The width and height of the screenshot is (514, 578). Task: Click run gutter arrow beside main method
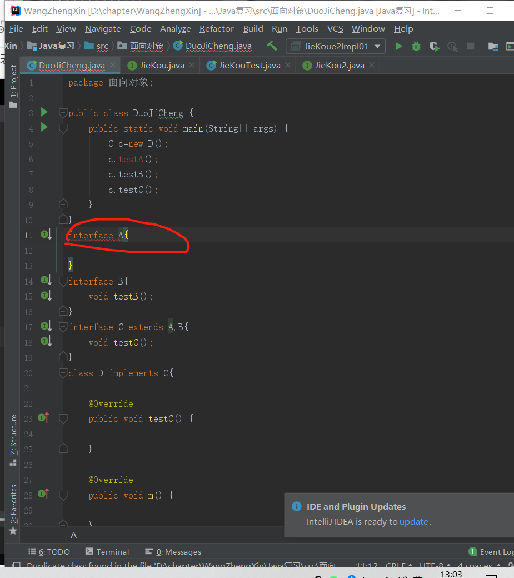click(x=44, y=127)
